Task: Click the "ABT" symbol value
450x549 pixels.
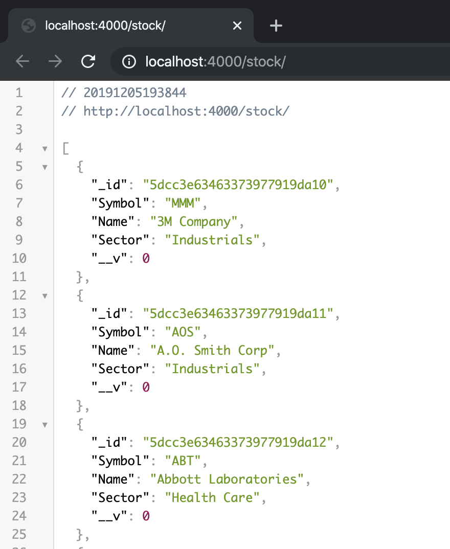Action: [183, 461]
